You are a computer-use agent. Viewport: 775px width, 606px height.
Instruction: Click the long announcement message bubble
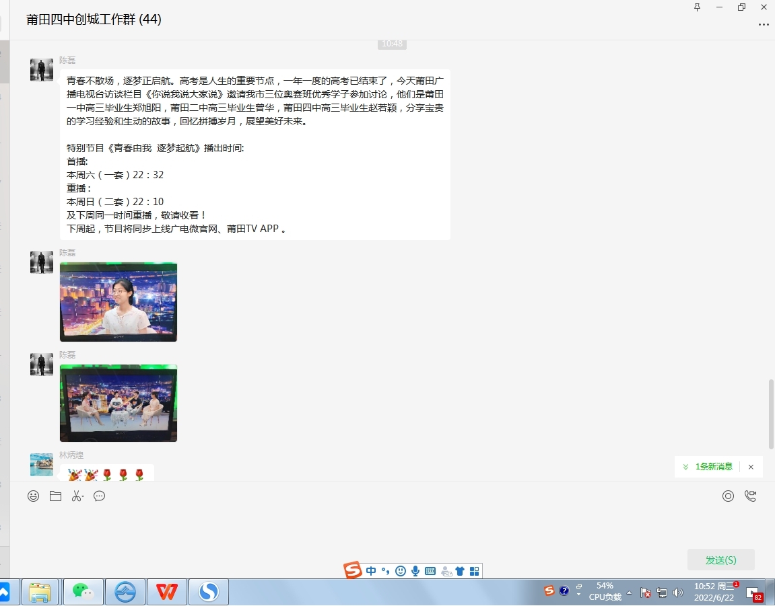[255, 155]
